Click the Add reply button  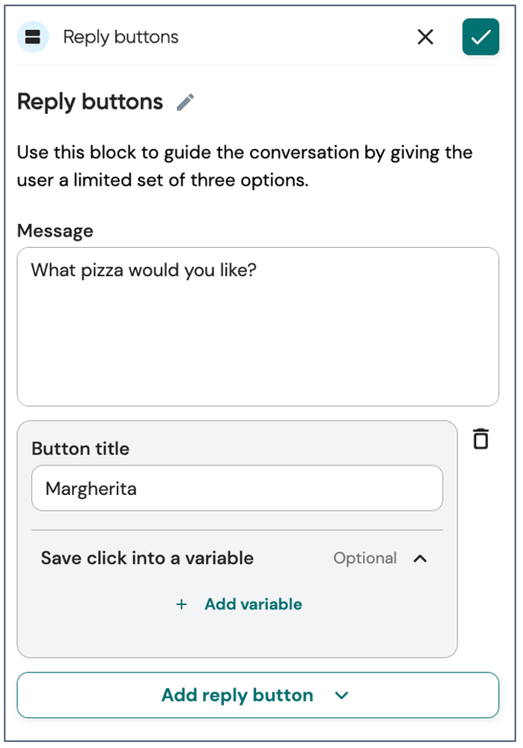click(258, 695)
